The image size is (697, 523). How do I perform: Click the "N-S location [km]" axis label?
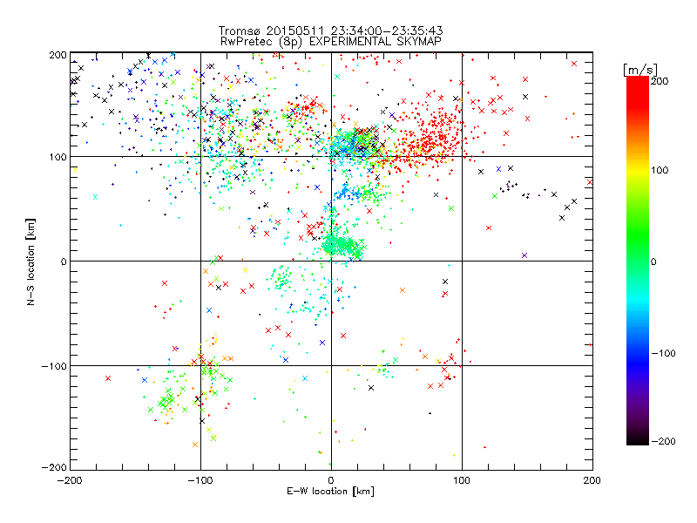tap(30, 261)
